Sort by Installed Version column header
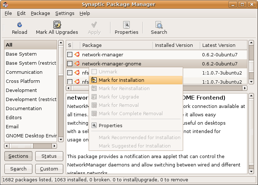The image size is (258, 185). pos(176,45)
